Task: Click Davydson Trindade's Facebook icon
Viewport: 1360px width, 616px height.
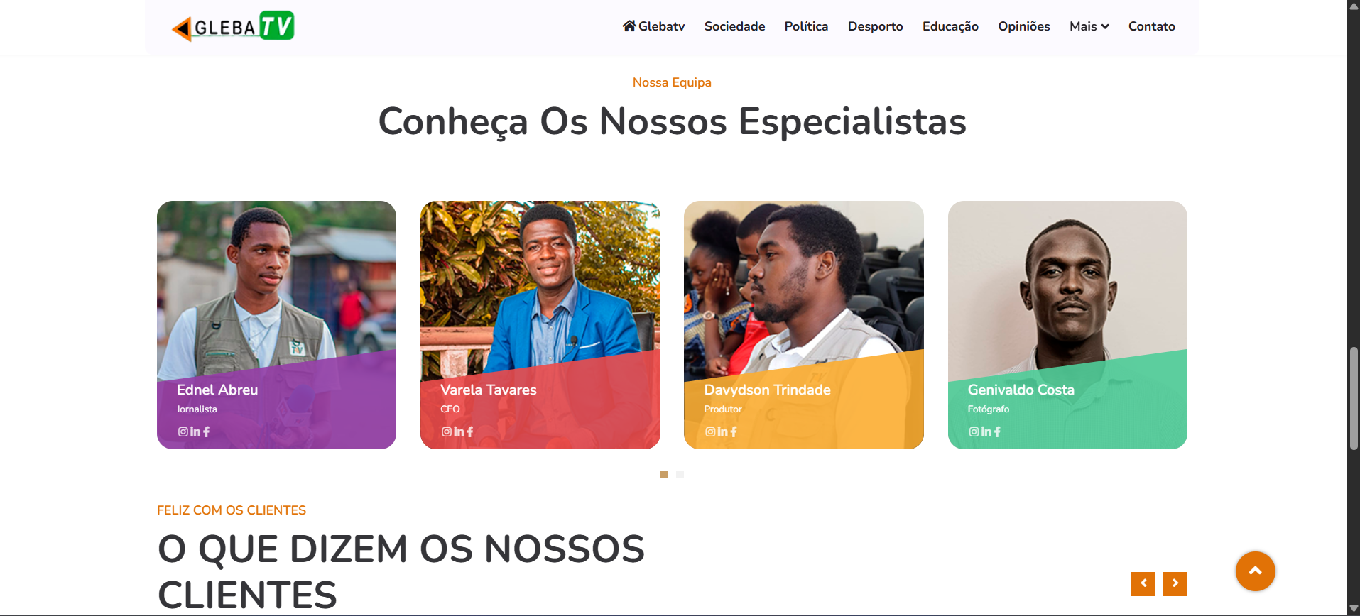Action: [734, 431]
